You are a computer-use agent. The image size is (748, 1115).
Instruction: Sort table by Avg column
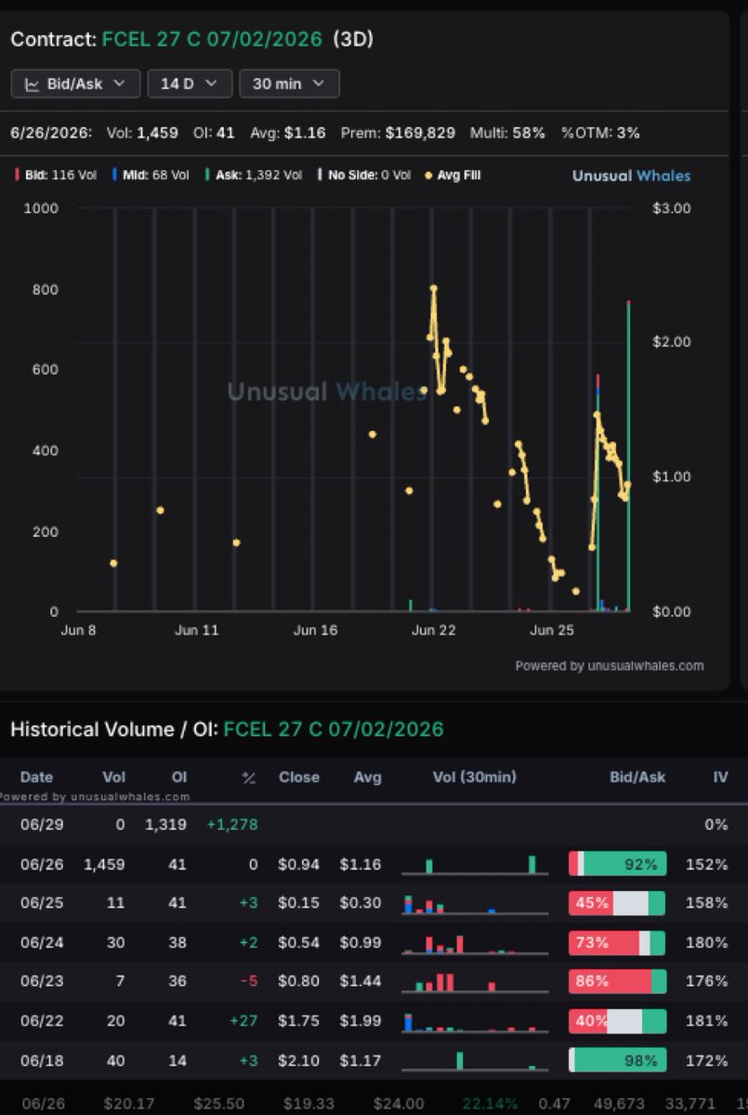pyautogui.click(x=367, y=777)
